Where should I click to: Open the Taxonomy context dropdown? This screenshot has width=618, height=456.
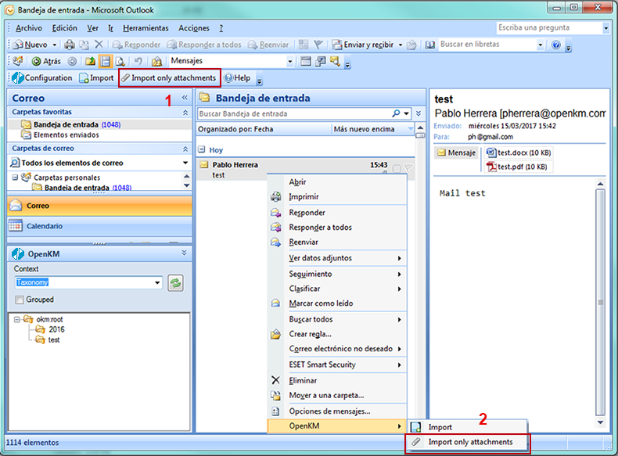point(157,282)
